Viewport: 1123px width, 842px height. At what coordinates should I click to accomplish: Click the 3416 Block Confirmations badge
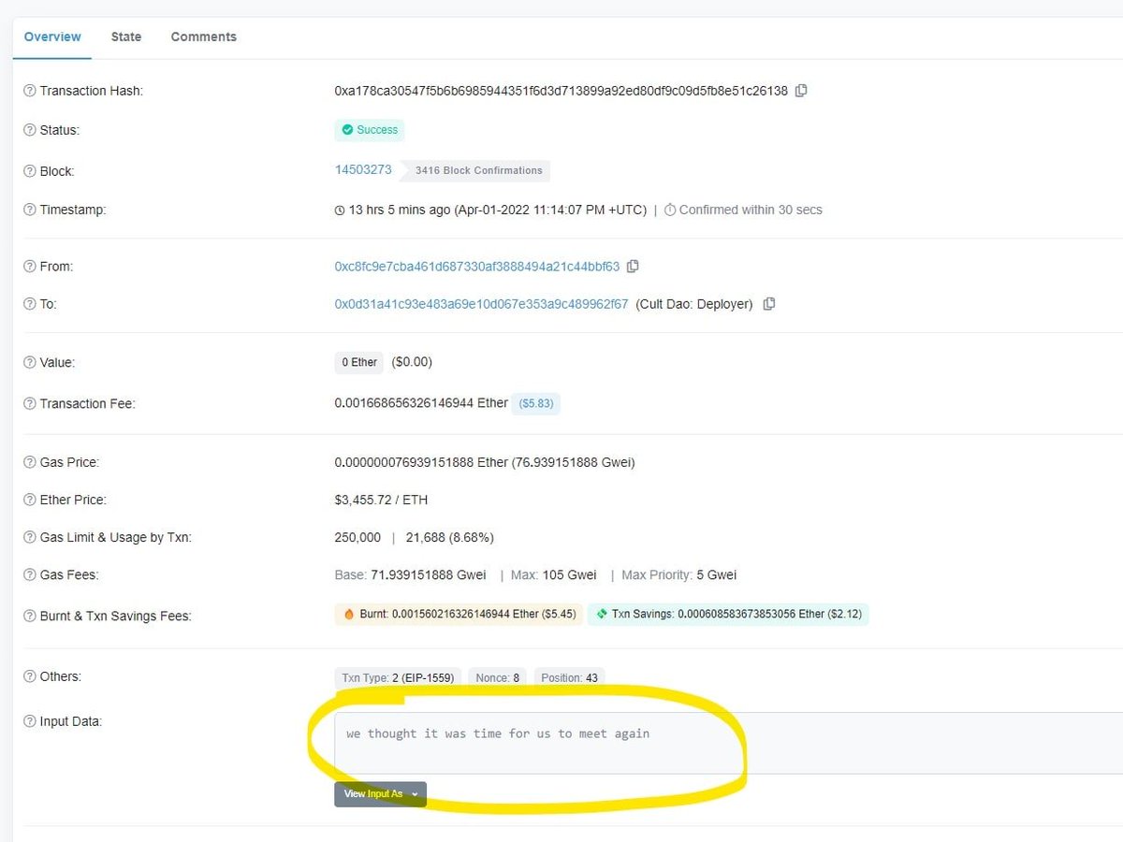(475, 171)
